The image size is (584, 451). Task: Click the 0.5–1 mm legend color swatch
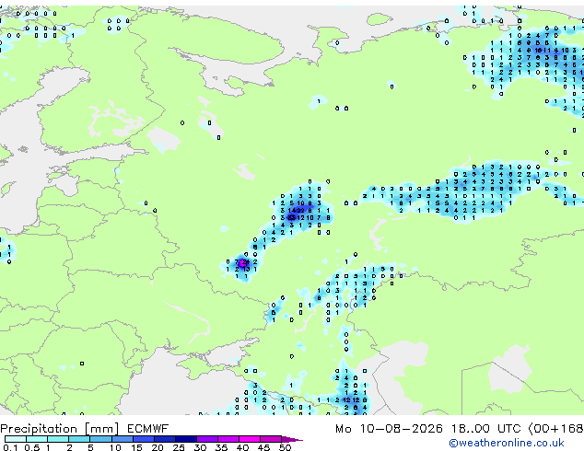(x=37, y=439)
